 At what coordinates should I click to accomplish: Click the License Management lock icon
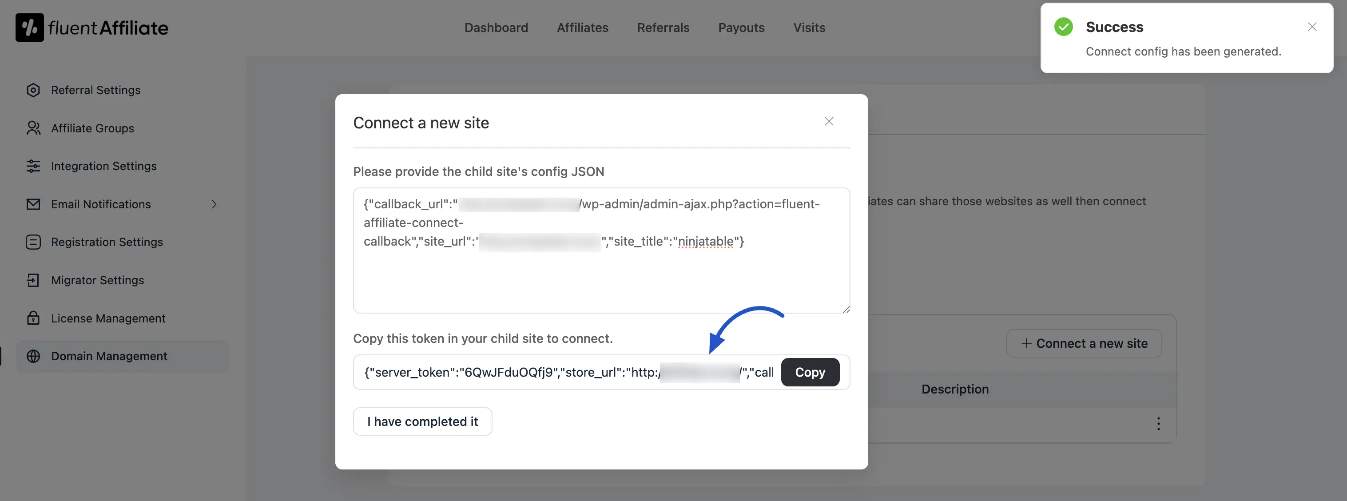click(x=33, y=318)
